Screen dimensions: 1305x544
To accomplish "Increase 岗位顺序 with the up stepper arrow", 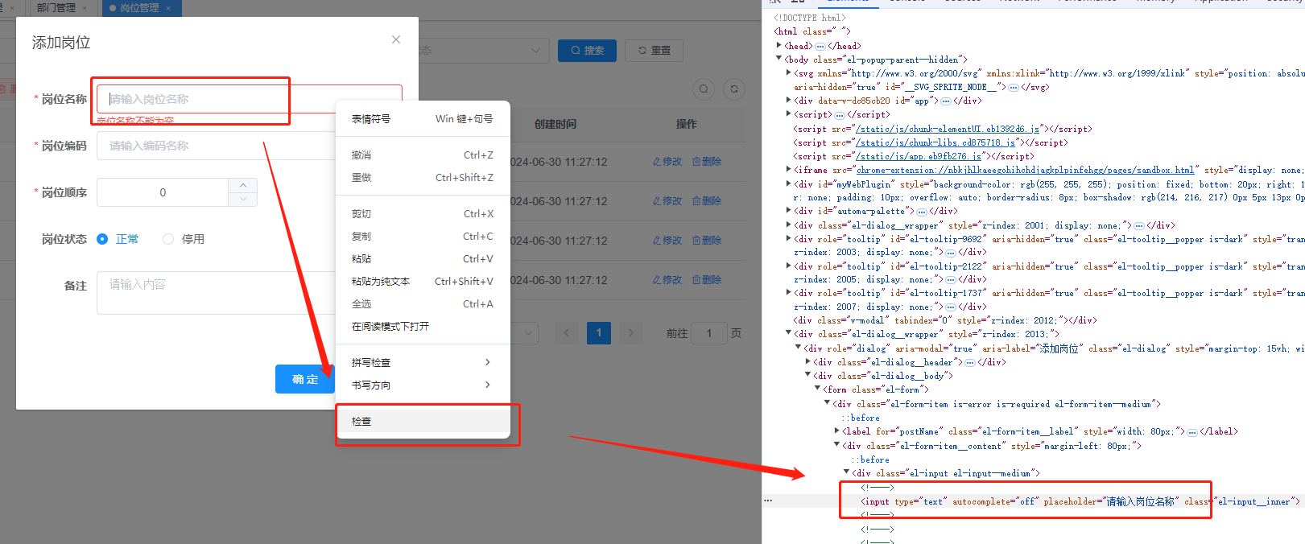I will click(x=243, y=185).
